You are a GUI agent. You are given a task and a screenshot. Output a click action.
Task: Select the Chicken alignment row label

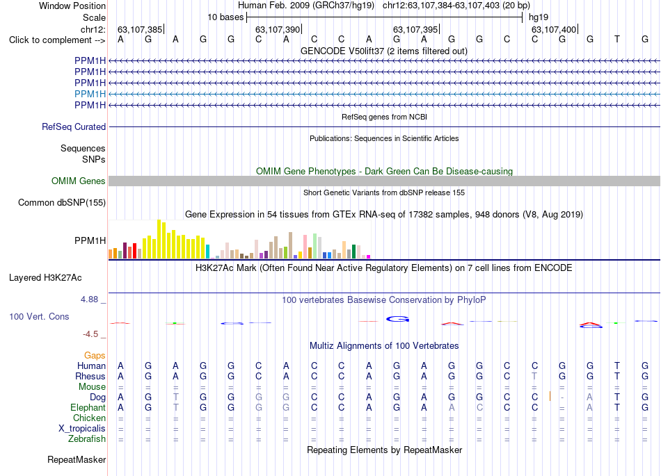tap(89, 418)
